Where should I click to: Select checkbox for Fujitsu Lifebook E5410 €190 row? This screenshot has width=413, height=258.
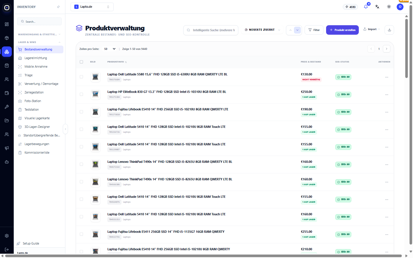coord(81,112)
